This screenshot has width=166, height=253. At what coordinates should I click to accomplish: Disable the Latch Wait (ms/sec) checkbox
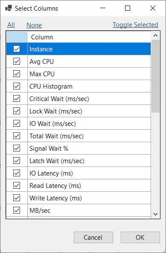(x=17, y=161)
